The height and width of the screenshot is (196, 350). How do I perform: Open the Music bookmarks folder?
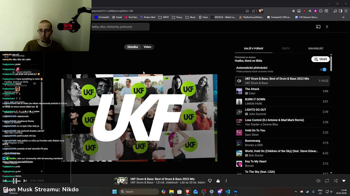click(191, 17)
